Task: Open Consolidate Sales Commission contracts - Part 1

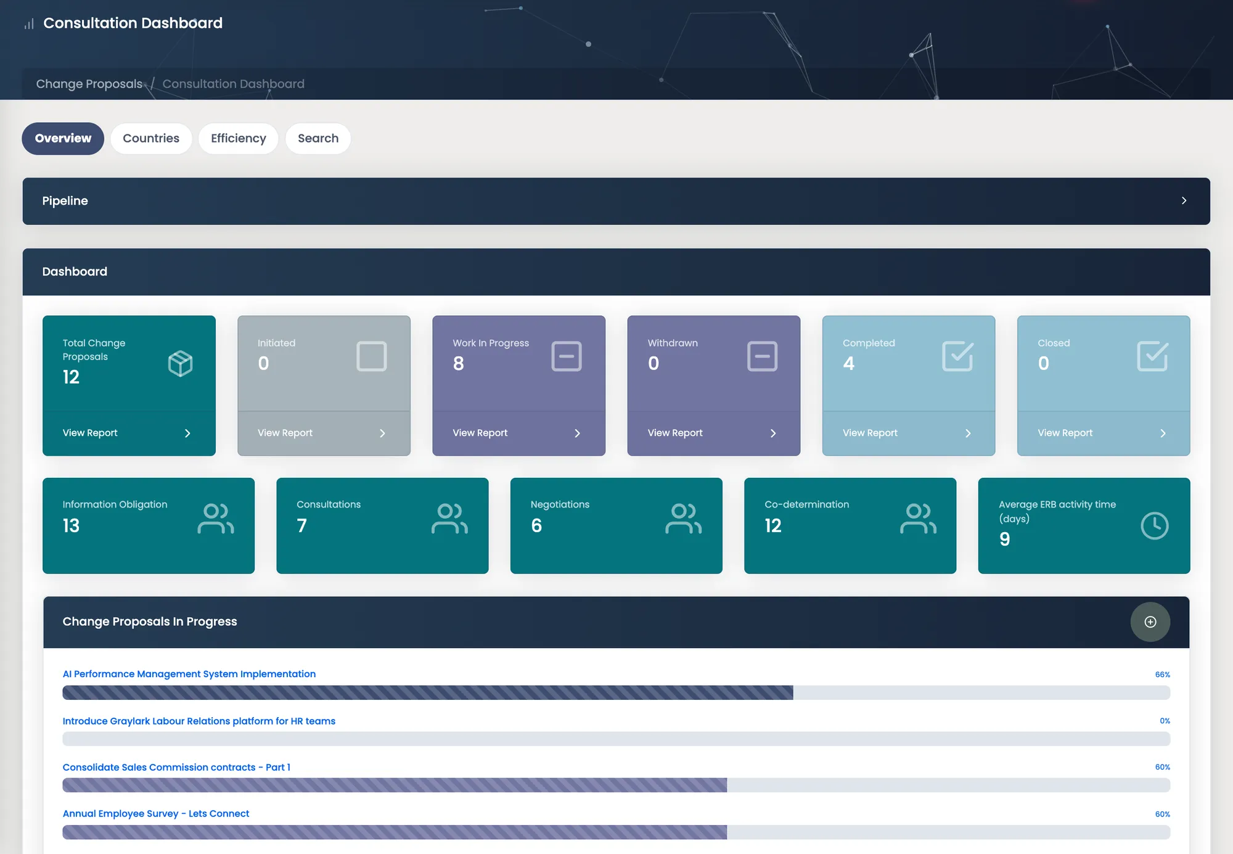Action: pyautogui.click(x=176, y=767)
